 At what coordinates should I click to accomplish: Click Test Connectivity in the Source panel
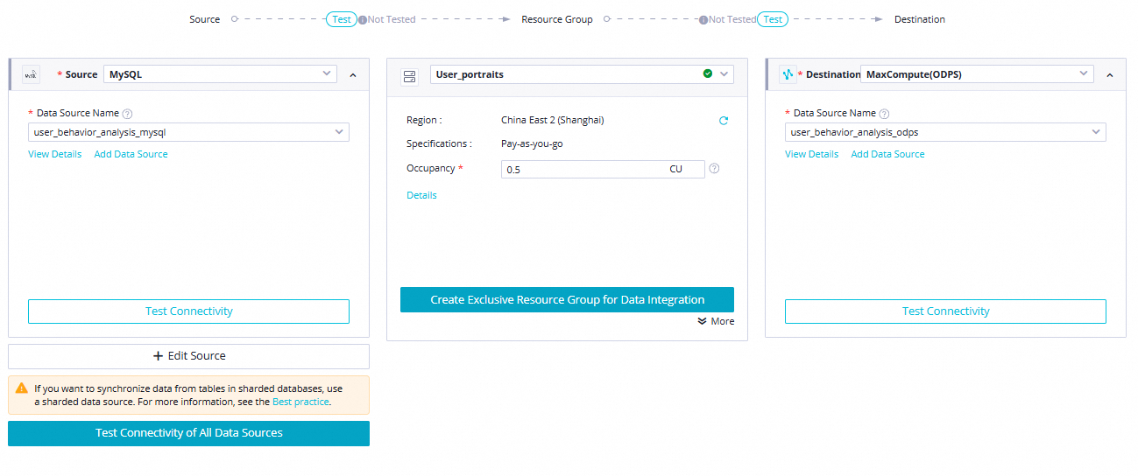point(188,311)
